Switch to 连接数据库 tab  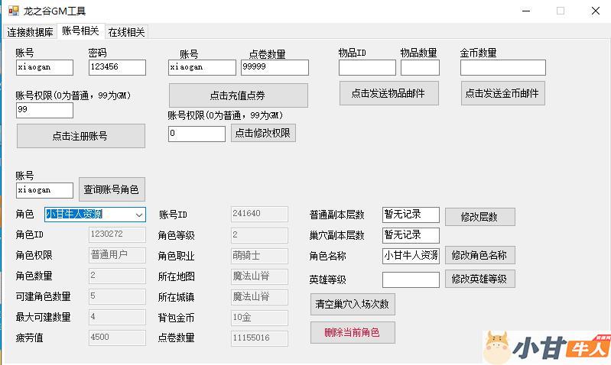[31, 32]
